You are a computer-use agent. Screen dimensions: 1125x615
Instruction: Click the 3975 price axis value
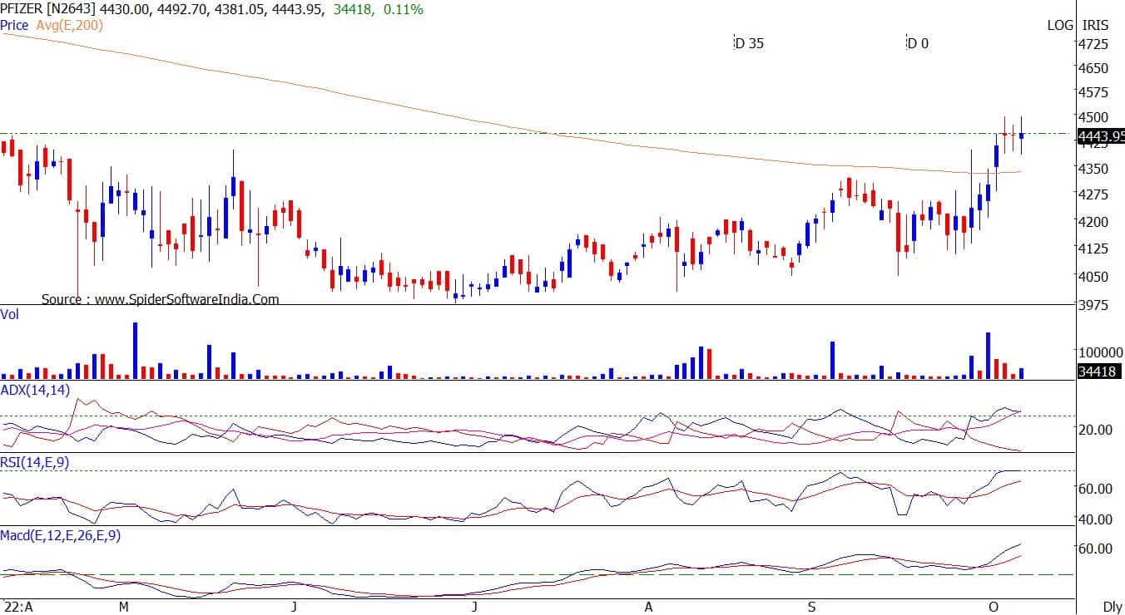coord(1093,305)
